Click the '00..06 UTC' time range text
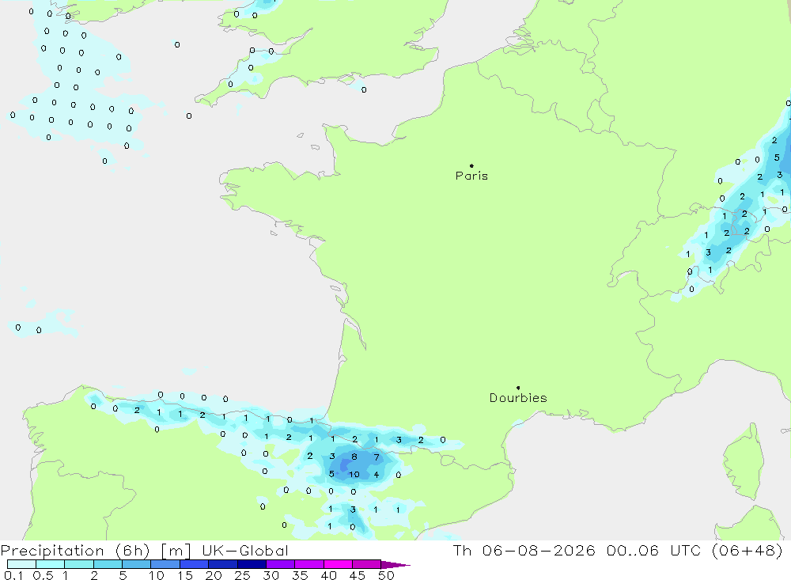Viewport: 791px width, 580px height. point(653,550)
